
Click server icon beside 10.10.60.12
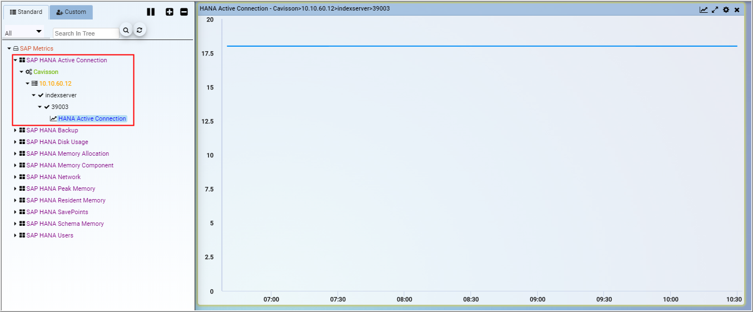[x=34, y=83]
